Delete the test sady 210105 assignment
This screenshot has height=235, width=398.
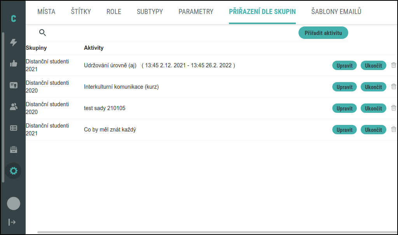393,108
